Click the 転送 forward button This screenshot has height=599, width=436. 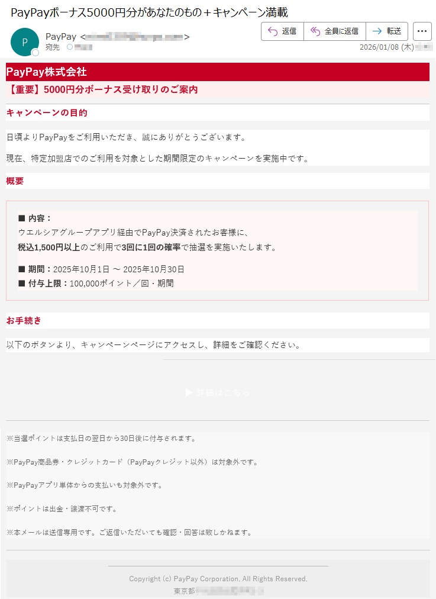coord(387,31)
